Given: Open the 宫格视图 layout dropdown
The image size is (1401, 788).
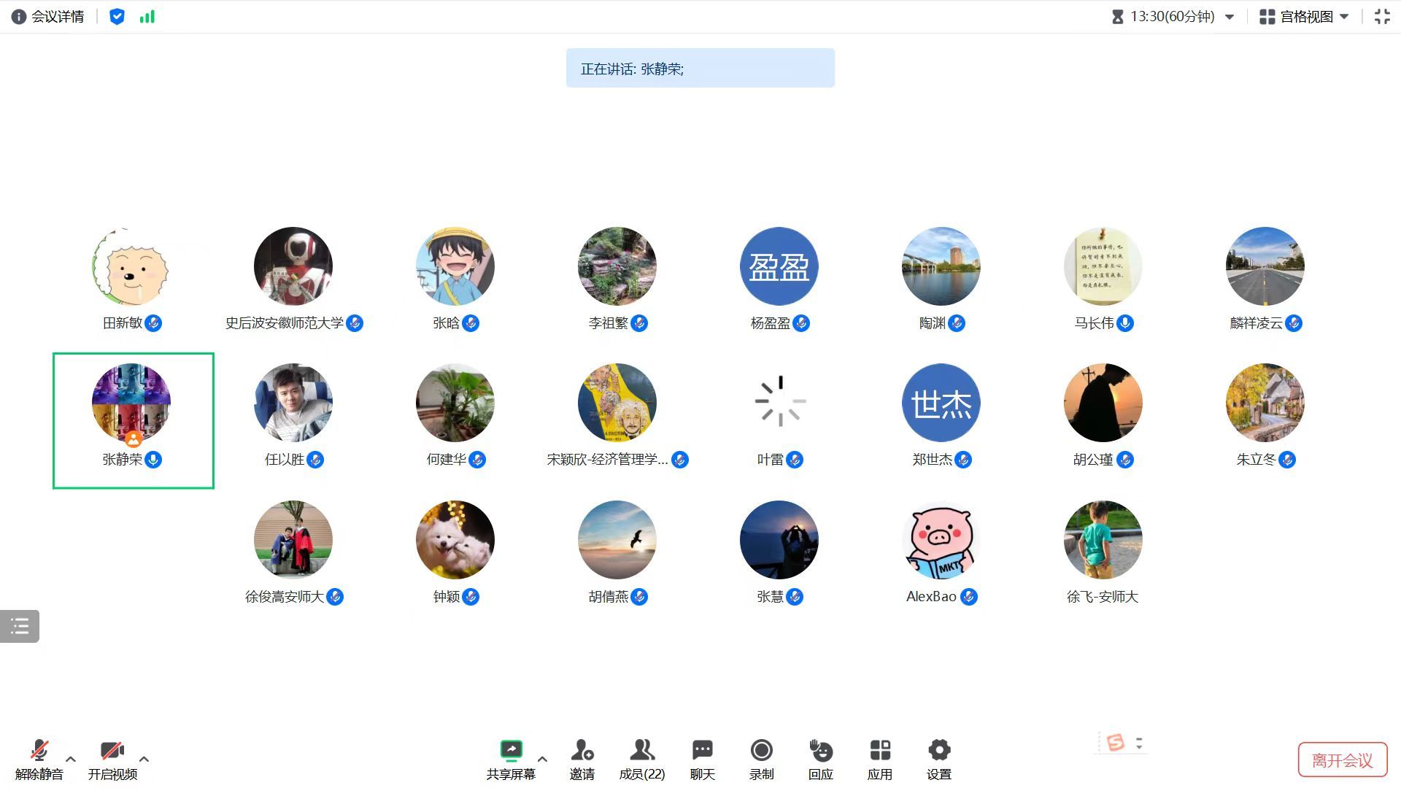Looking at the screenshot, I should click(x=1305, y=17).
